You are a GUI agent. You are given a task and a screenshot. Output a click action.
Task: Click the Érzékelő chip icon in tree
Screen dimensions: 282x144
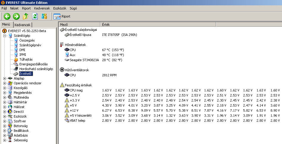coord(16,74)
